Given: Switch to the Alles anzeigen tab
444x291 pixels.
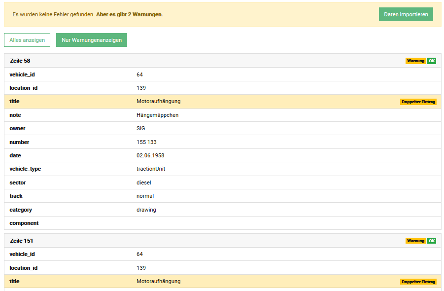Looking at the screenshot, I should pyautogui.click(x=27, y=40).
